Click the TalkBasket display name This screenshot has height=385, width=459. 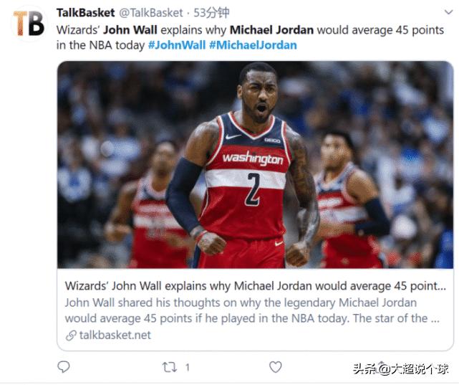tap(85, 13)
